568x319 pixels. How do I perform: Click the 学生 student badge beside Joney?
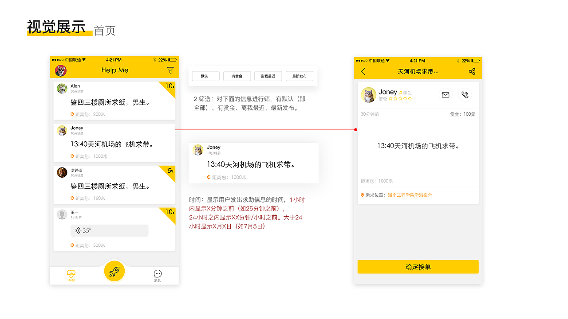click(x=406, y=93)
